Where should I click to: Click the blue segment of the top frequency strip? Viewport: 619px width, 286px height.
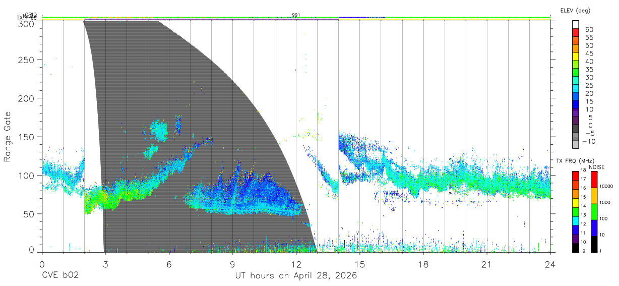pos(353,18)
